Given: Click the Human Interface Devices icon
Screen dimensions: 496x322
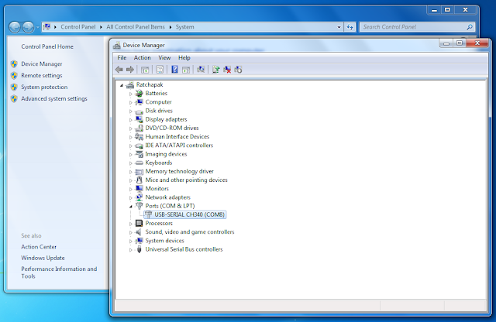Looking at the screenshot, I should 139,136.
